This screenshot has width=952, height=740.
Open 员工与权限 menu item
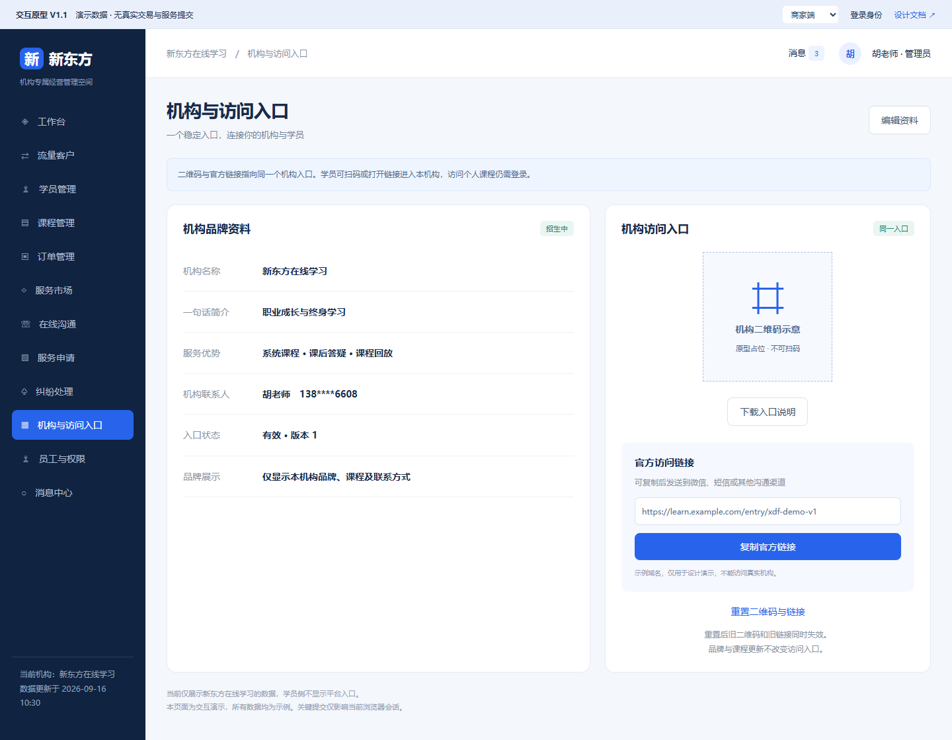coord(73,459)
